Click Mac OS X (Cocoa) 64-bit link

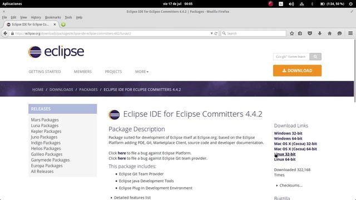coord(295,149)
